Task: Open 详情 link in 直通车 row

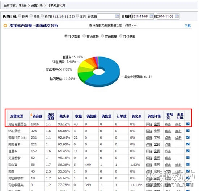Action: point(149,151)
